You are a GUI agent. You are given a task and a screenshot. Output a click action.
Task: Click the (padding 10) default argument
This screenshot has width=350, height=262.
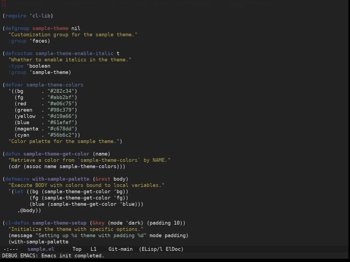coord(165,223)
